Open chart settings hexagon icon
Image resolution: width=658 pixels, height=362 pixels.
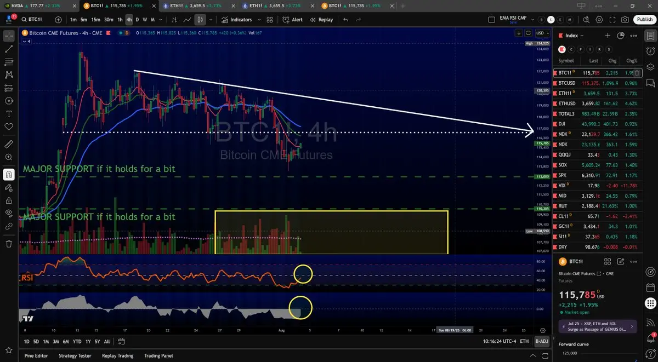599,20
